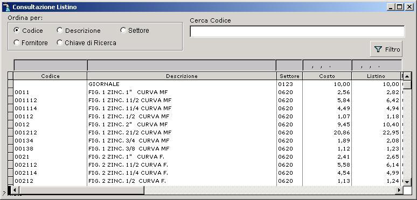Click the horizontal scrollbar thumb
Viewport: 417px width, 200px height.
[82, 190]
